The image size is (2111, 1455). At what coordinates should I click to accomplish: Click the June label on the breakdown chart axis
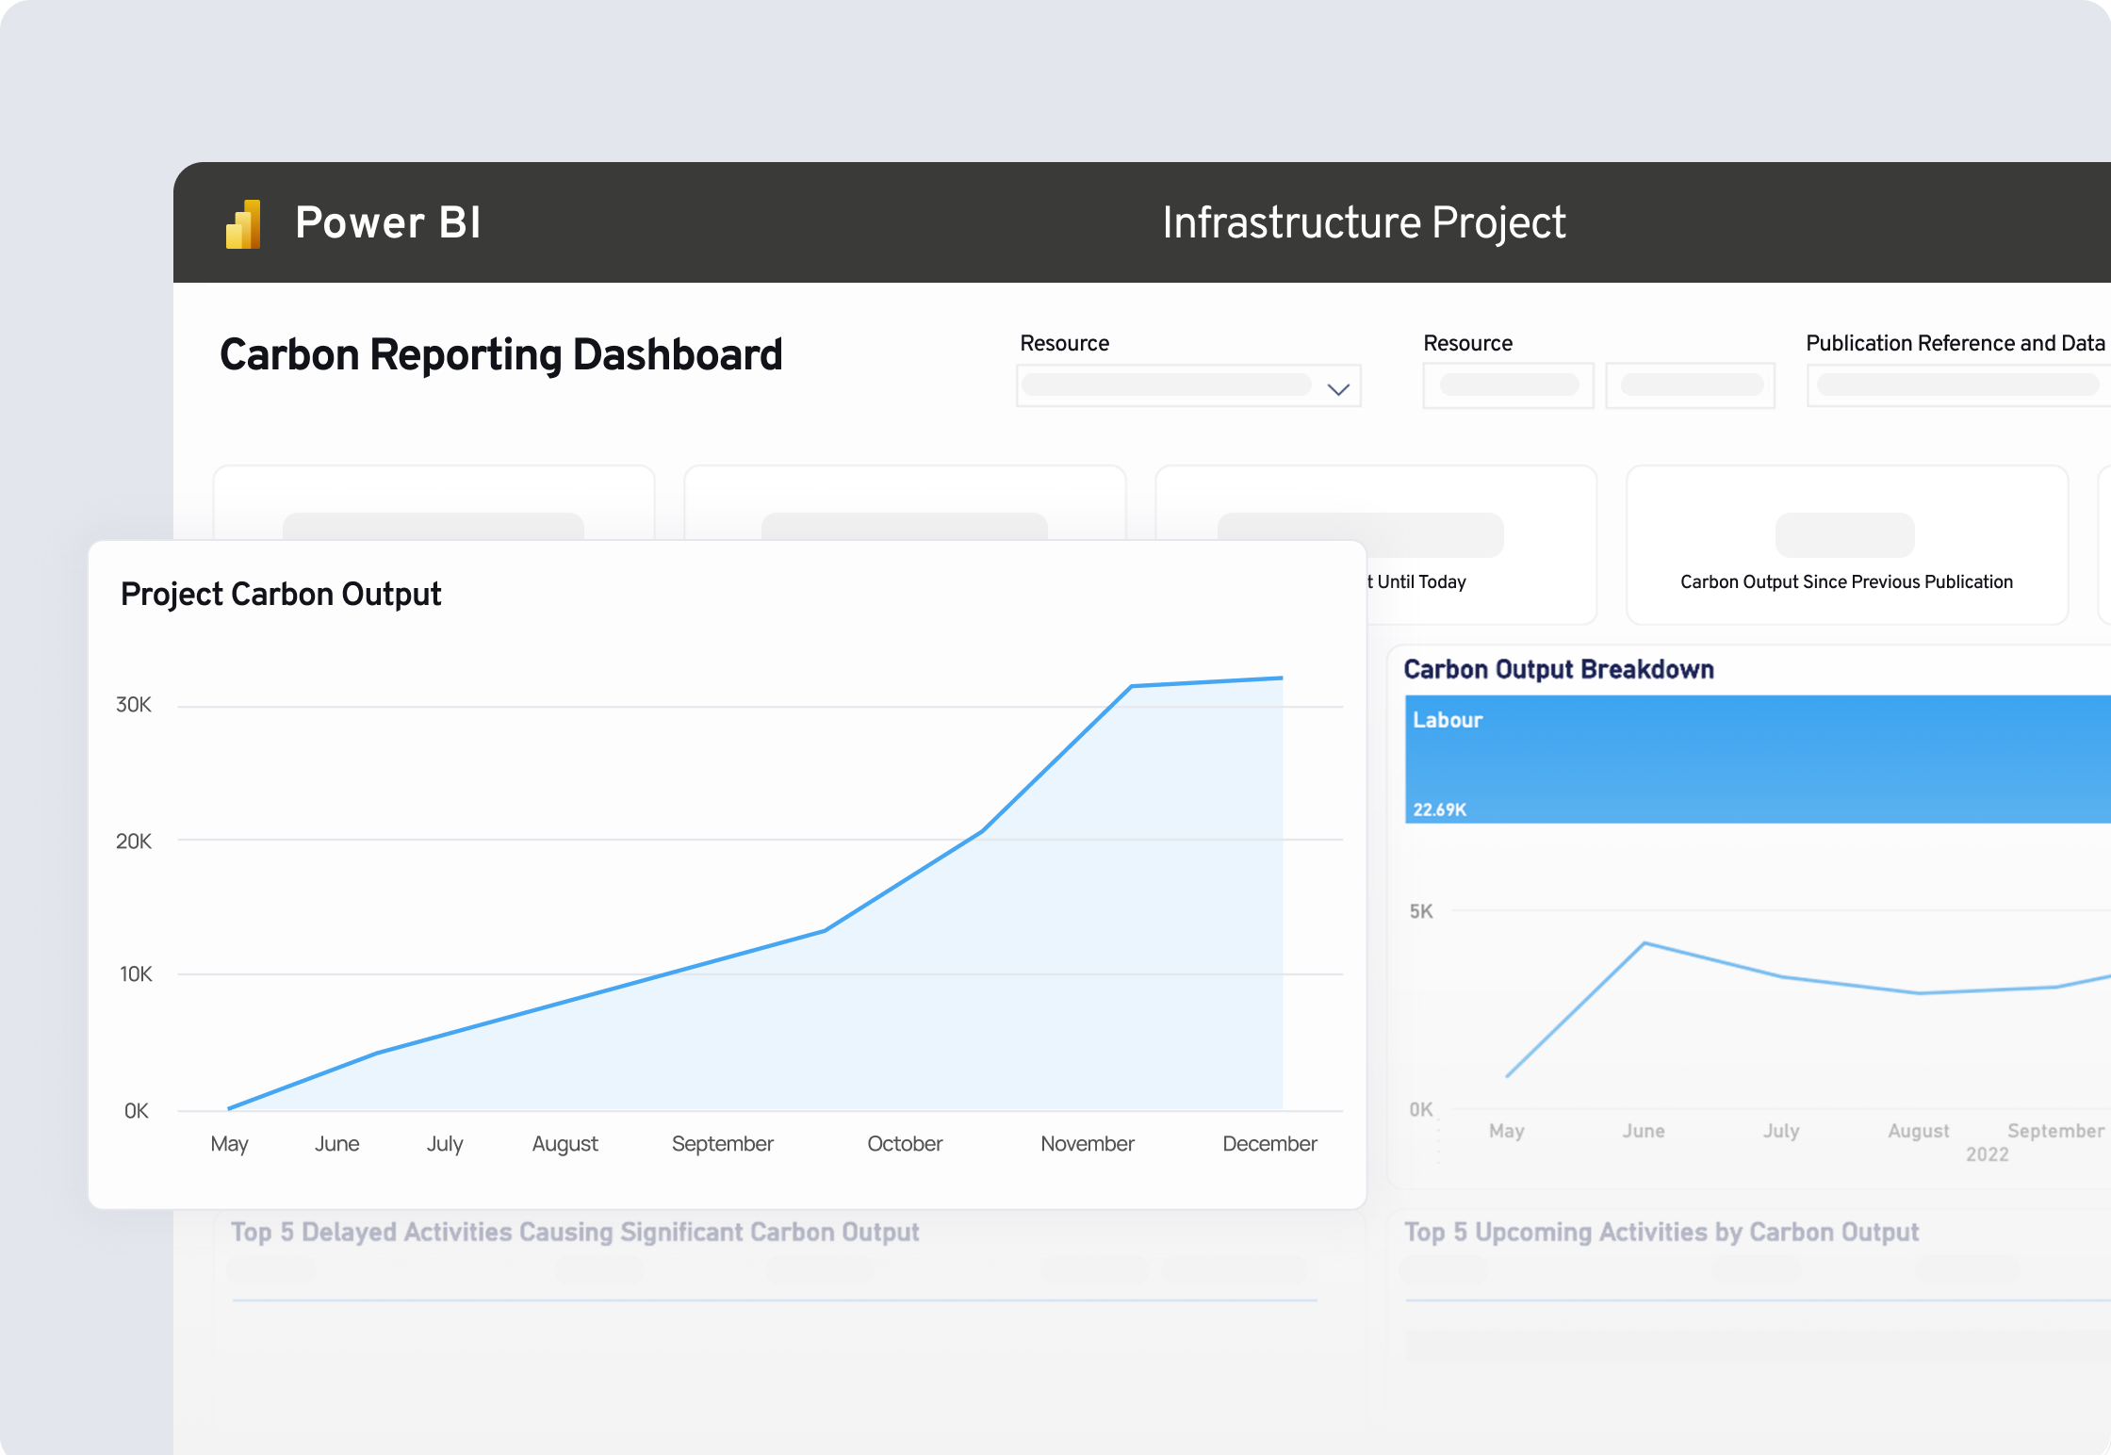(1644, 1131)
